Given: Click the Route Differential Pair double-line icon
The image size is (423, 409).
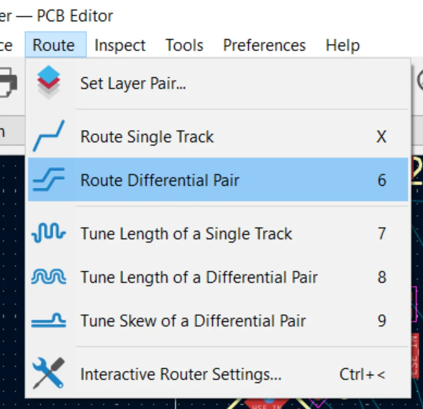Looking at the screenshot, I should coord(49,180).
